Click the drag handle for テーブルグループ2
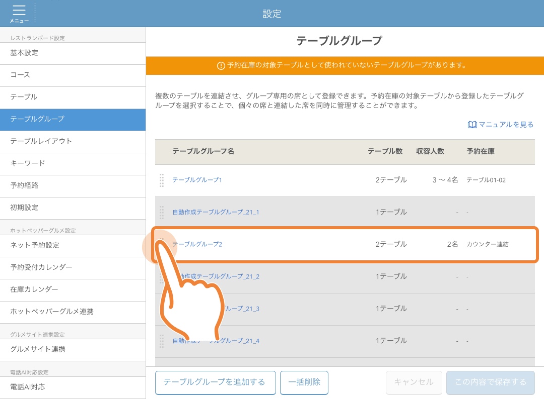The width and height of the screenshot is (544, 399). (161, 244)
